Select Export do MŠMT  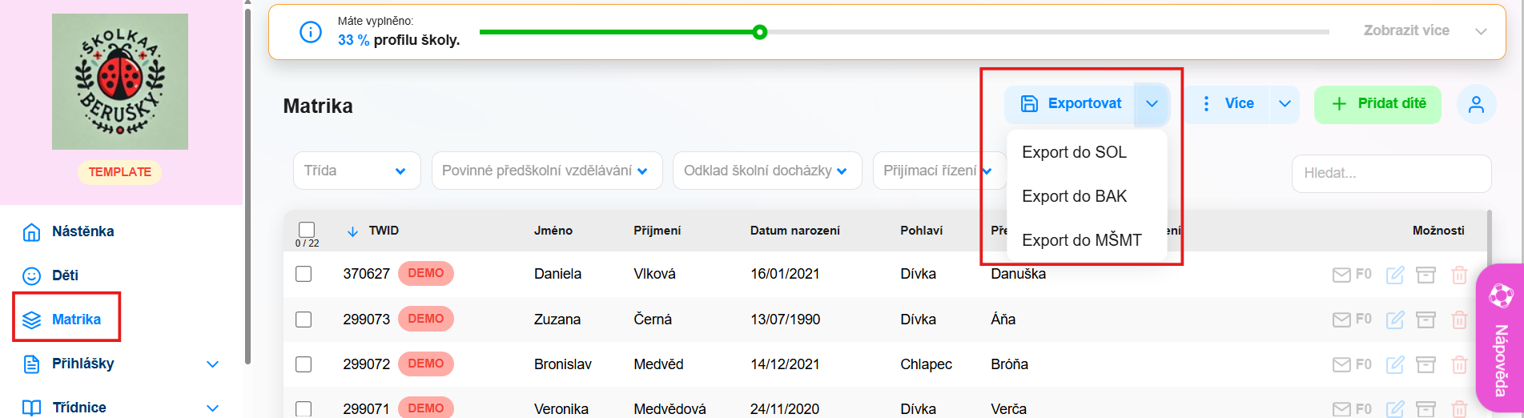(1081, 240)
